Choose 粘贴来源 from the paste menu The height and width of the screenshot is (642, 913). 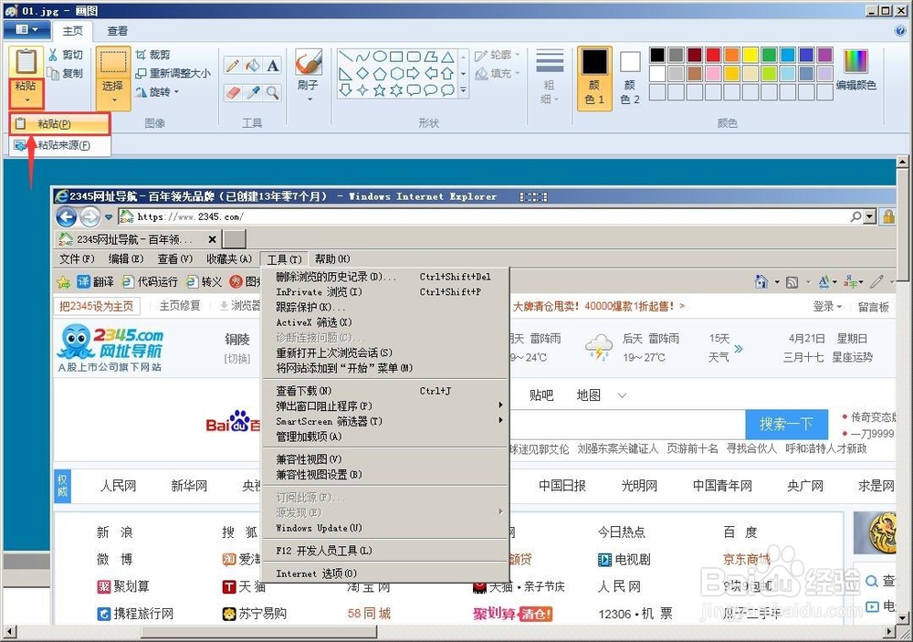pyautogui.click(x=62, y=144)
